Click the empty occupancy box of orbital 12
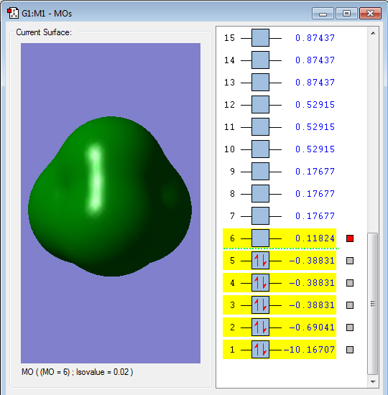This screenshot has width=388, height=395. click(x=260, y=105)
